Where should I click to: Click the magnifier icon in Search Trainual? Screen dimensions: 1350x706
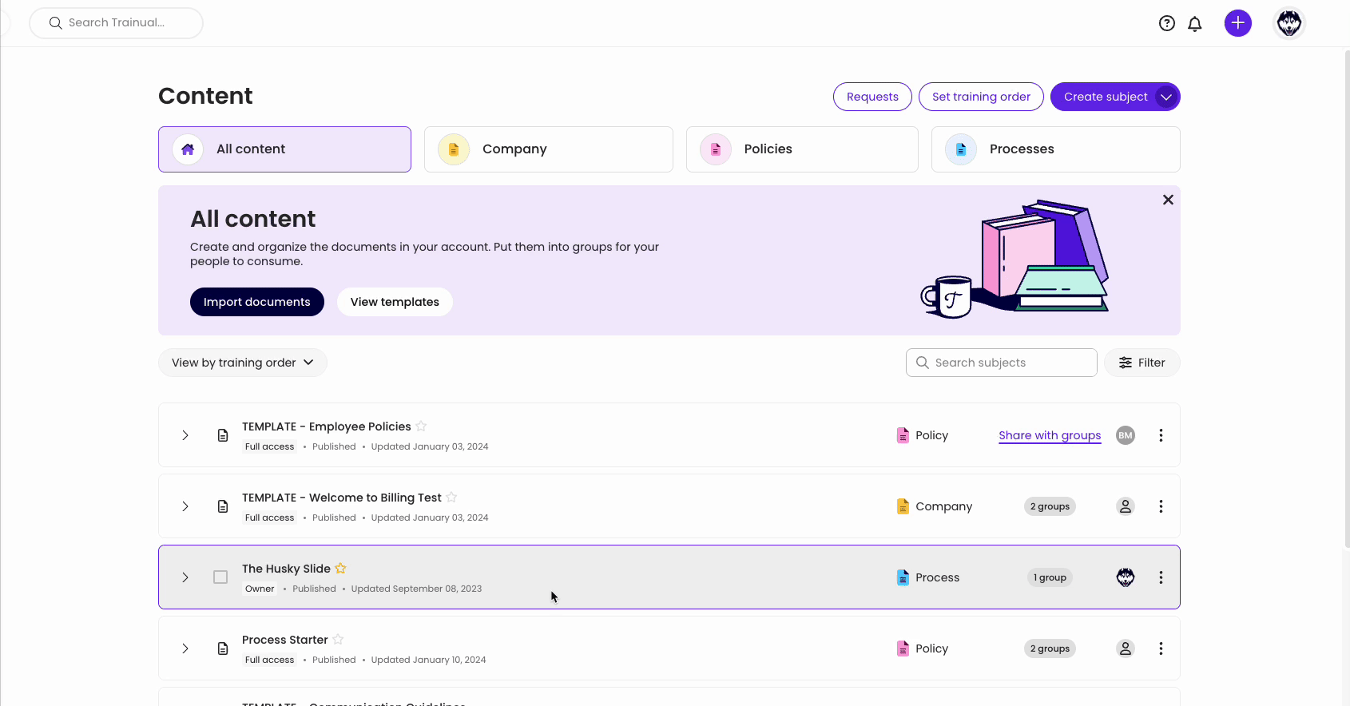point(55,23)
